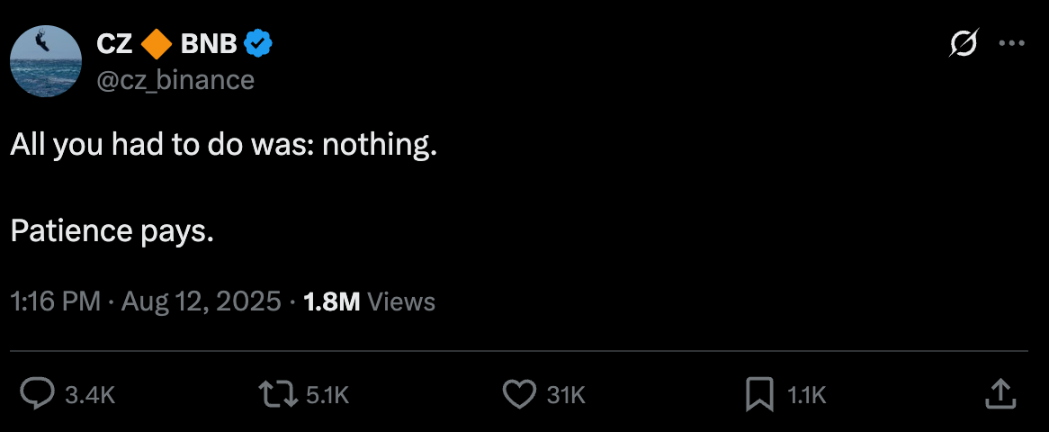Click the @cz_binance handle
The width and height of the screenshot is (1049, 432).
pyautogui.click(x=175, y=80)
